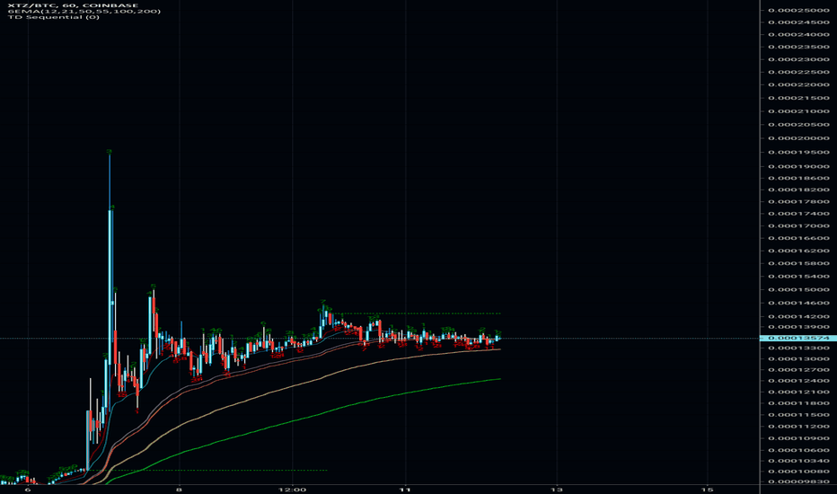
Task: Click the 0.00024500 price axis label
Action: tap(798, 22)
